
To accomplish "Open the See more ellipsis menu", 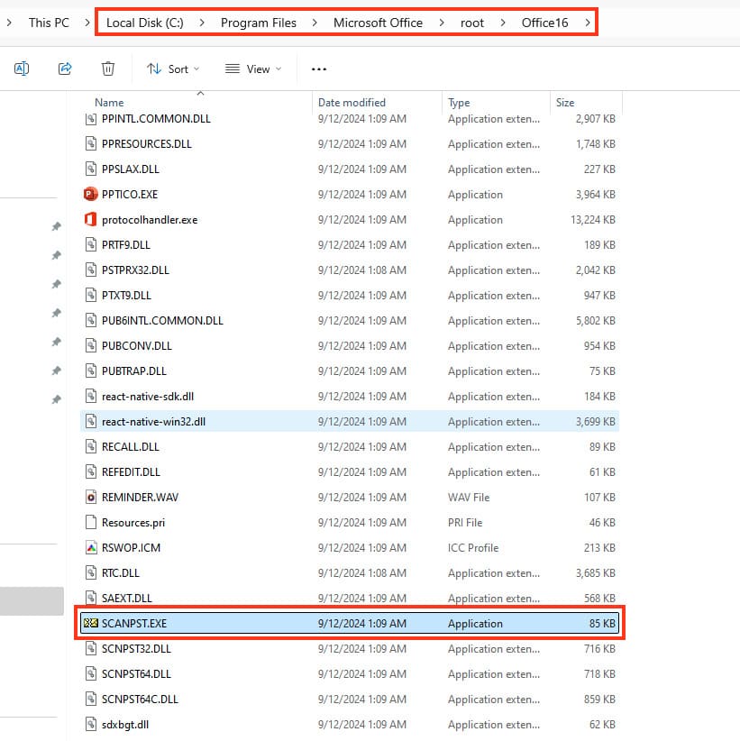I will click(x=318, y=69).
